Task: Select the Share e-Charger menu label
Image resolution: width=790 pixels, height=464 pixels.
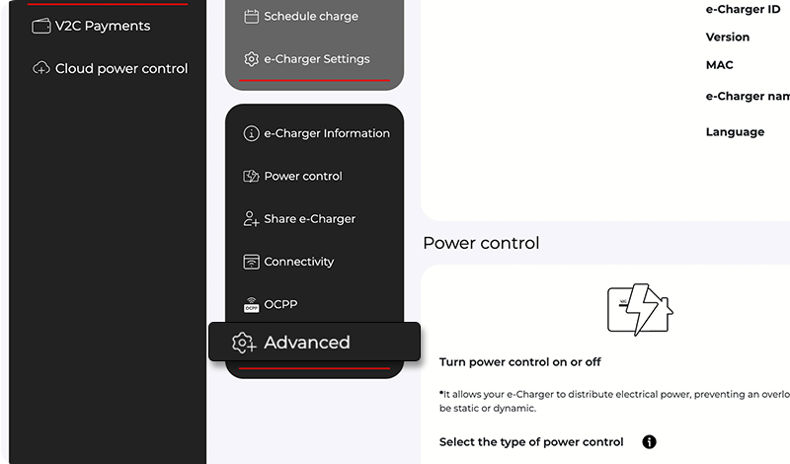Action: click(x=310, y=219)
